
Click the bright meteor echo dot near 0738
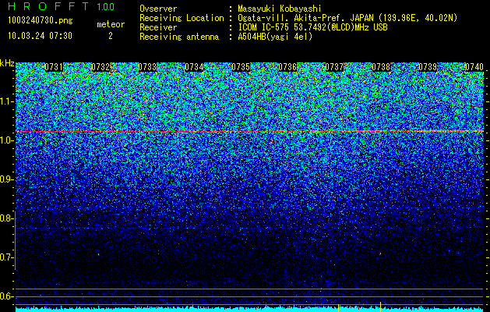pyautogui.click(x=380, y=253)
